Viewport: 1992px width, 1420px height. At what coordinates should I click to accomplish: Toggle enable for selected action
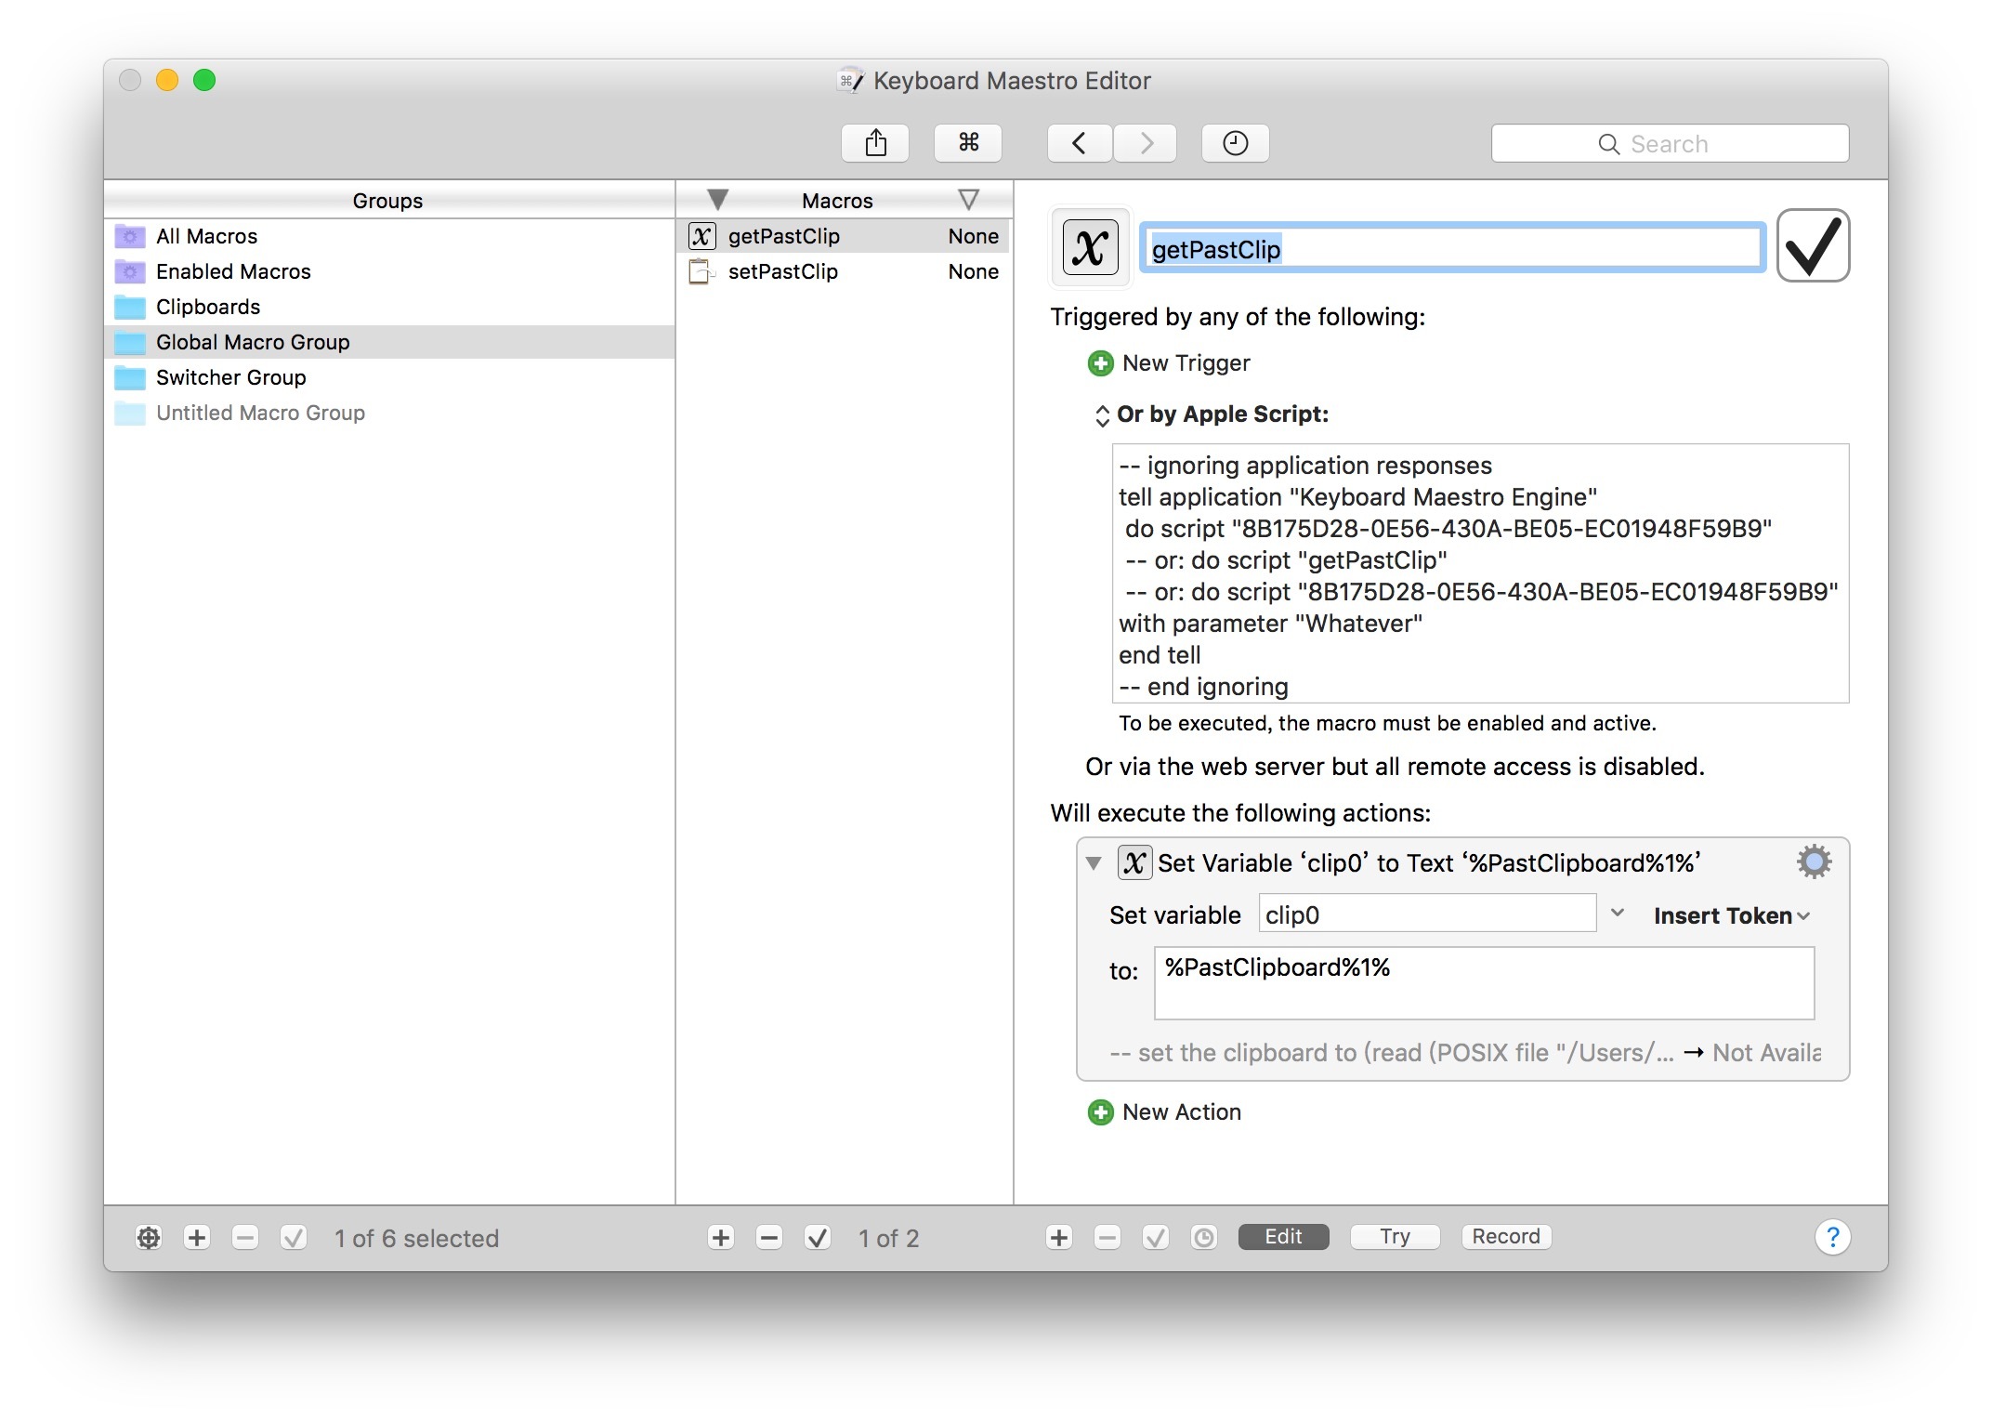tap(1156, 1238)
